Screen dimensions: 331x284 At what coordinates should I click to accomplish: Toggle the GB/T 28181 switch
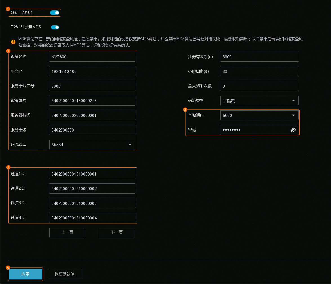click(55, 13)
